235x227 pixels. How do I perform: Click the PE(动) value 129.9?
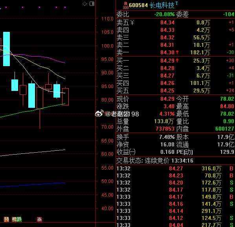[227, 152]
